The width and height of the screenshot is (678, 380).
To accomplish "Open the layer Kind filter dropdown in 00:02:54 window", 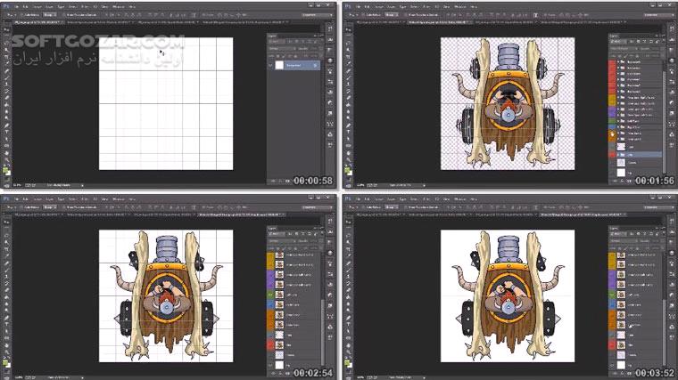I will [x=277, y=234].
